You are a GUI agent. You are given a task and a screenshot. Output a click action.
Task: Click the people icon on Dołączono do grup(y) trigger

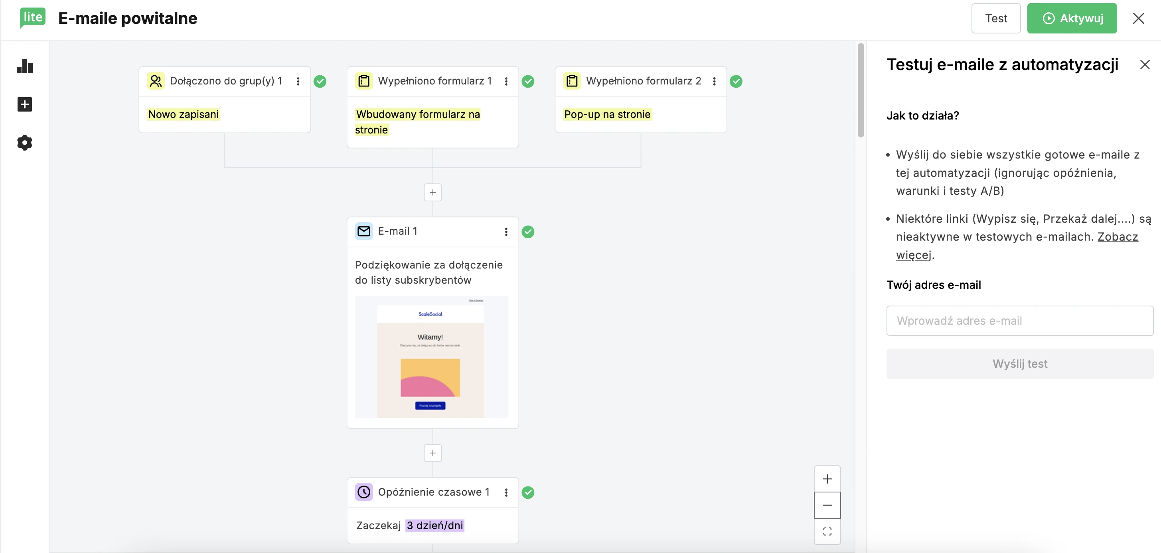156,81
